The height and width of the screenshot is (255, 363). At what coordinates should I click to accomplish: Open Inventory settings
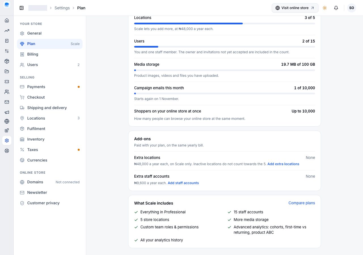50,139
